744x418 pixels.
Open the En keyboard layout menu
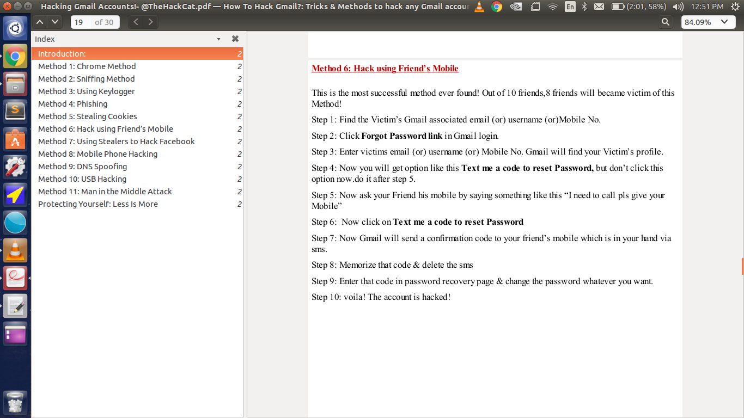570,7
